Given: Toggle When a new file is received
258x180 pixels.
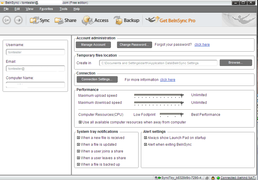Looking at the screenshot, I should pyautogui.click(x=79, y=138).
